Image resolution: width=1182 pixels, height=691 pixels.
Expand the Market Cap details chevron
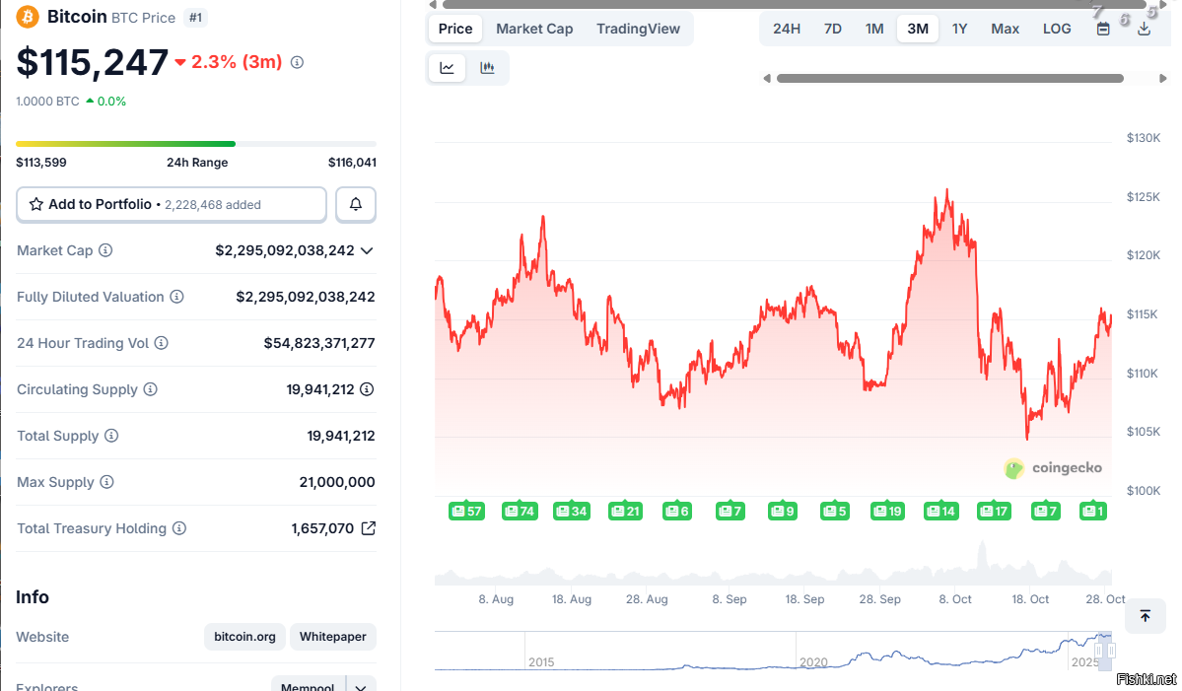pos(368,250)
